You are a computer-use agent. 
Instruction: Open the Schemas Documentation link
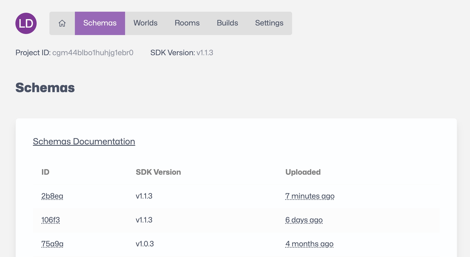tap(84, 142)
